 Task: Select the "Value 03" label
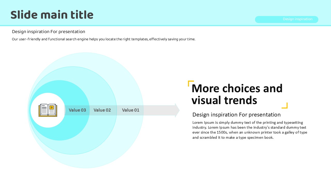coord(77,110)
